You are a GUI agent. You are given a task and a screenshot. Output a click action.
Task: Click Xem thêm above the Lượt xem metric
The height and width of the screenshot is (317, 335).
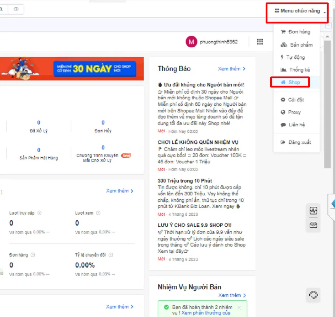(x=119, y=191)
